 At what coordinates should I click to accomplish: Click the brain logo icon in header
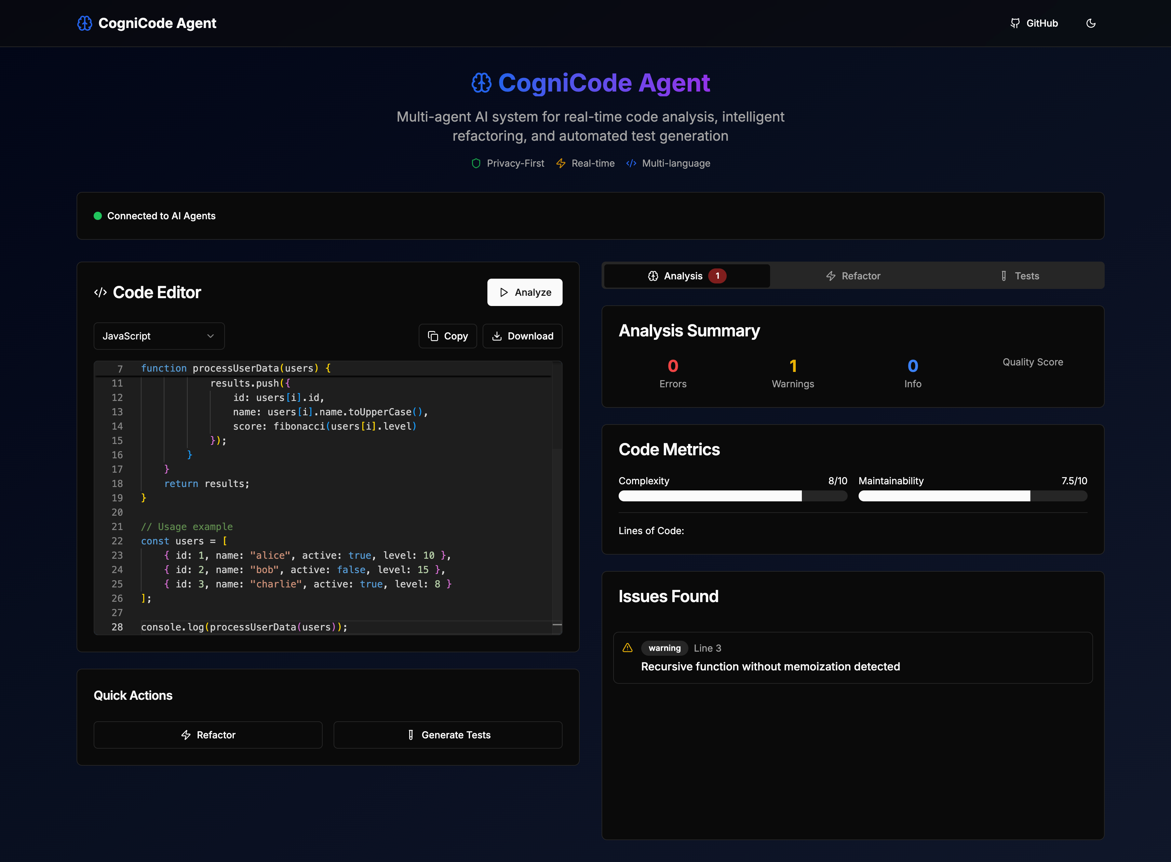[84, 23]
